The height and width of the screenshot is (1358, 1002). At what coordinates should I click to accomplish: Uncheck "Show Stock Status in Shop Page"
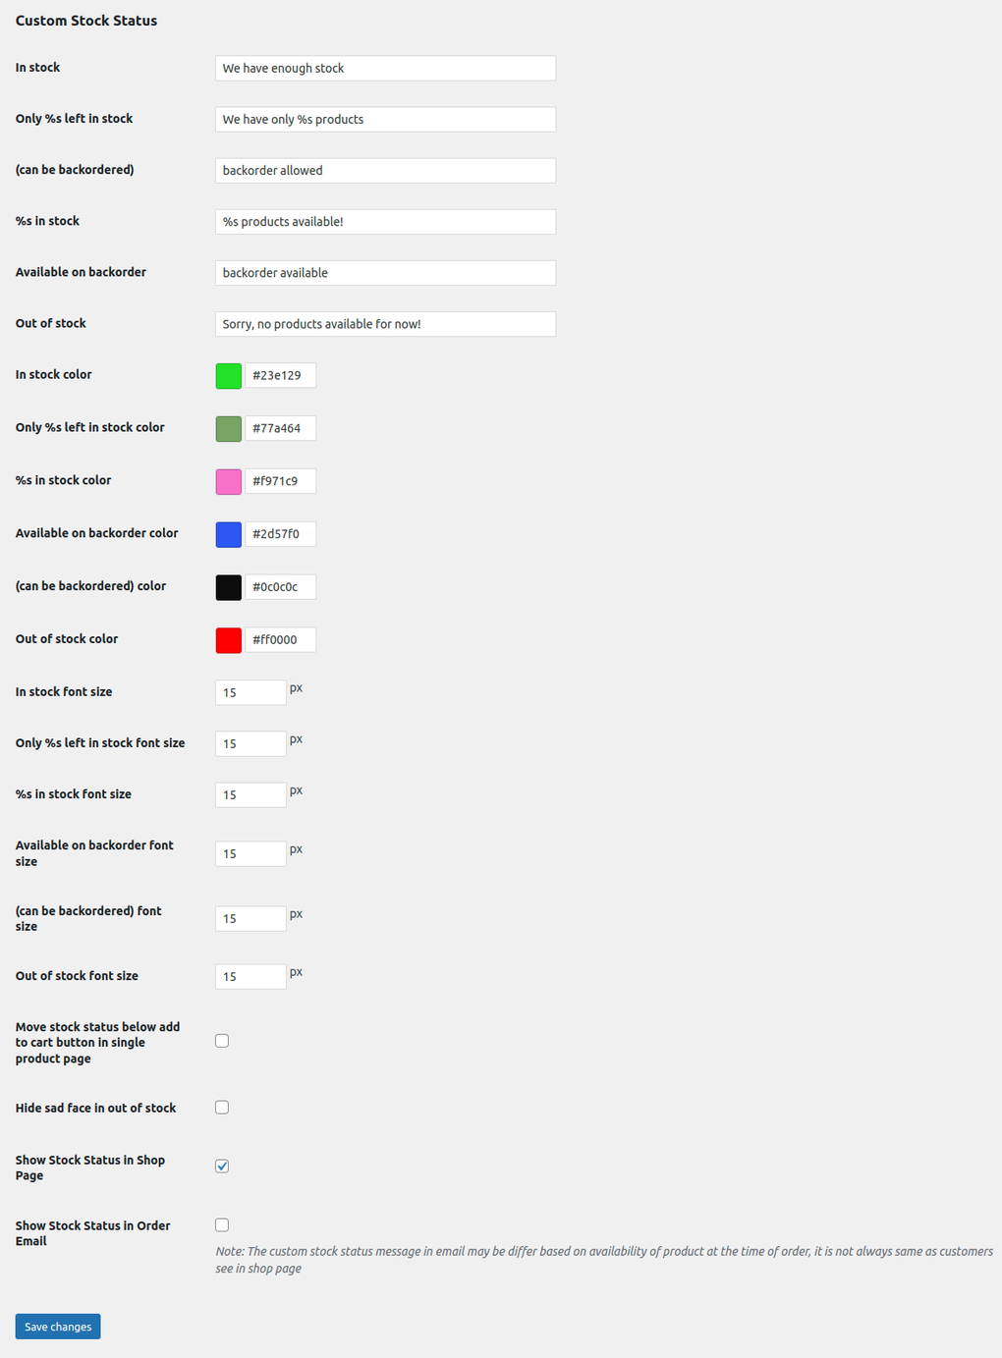(x=222, y=1166)
